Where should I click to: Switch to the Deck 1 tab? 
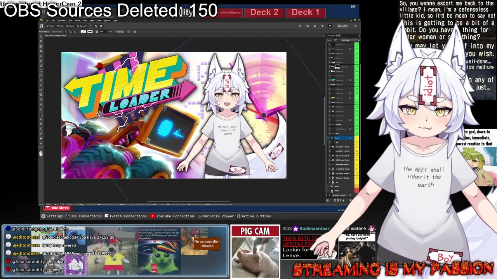(x=306, y=12)
